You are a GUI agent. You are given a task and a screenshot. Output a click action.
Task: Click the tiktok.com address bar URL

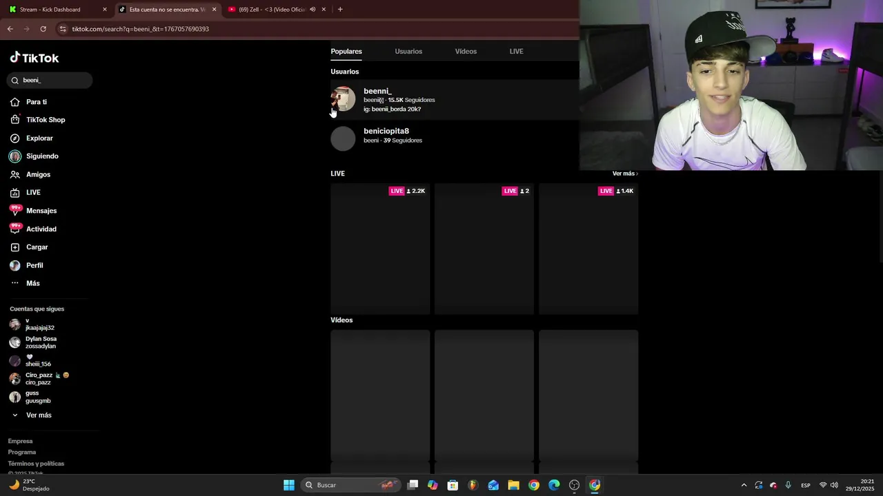(x=141, y=29)
